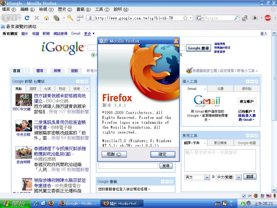277x208 pixels.
Task: Click the Adblock Plus ABP icon
Action: 268,18
